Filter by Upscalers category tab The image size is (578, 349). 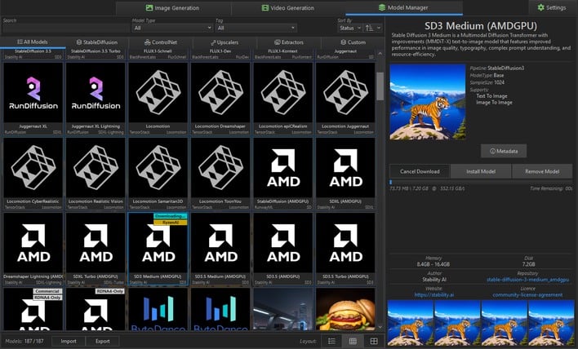tap(225, 42)
